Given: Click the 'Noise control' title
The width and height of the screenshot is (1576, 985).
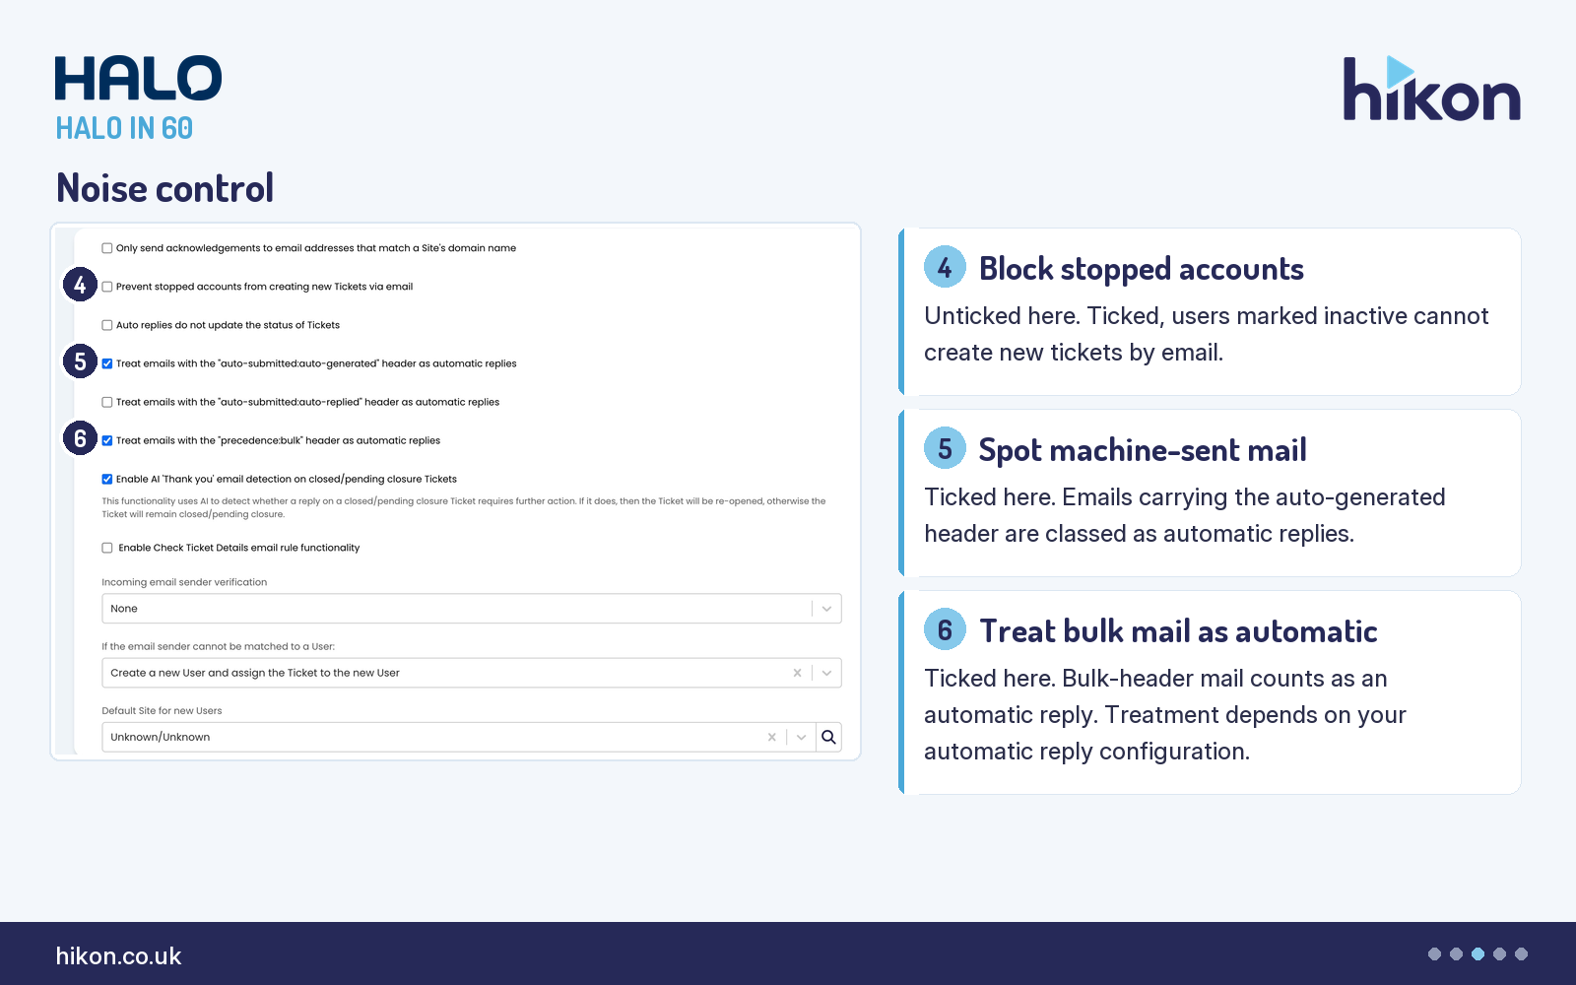Looking at the screenshot, I should (164, 188).
